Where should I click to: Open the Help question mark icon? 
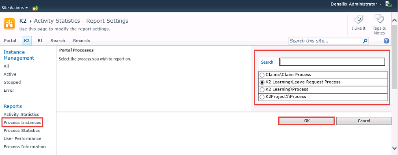pyautogui.click(x=386, y=41)
